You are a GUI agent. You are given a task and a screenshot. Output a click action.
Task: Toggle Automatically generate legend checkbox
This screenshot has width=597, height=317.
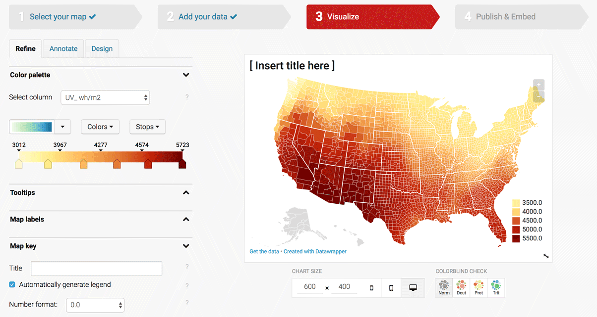coord(12,285)
